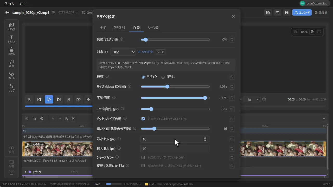333x187 pixels.
Task: Select the つなぎ transition tool
Action: (x=11, y=88)
